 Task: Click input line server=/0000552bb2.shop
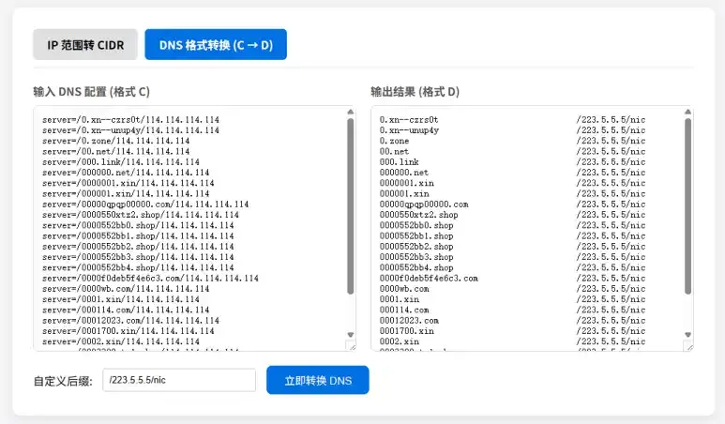[x=138, y=247]
